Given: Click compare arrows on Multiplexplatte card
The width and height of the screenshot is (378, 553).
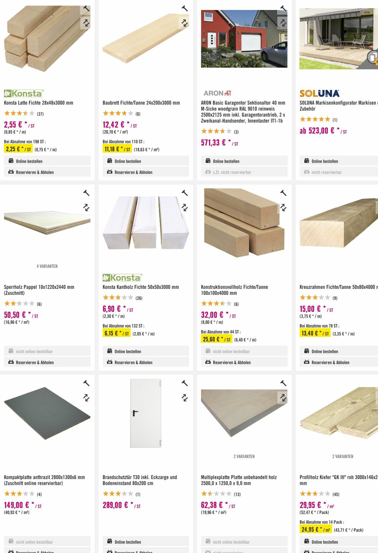Looking at the screenshot, I should [x=283, y=398].
